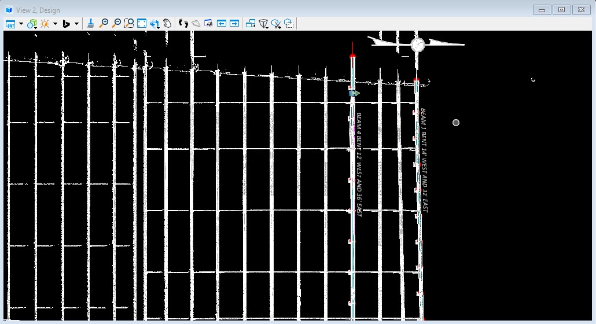596x324 pixels.
Task: Click the BEAM 4 BENT text label
Action: click(x=359, y=164)
